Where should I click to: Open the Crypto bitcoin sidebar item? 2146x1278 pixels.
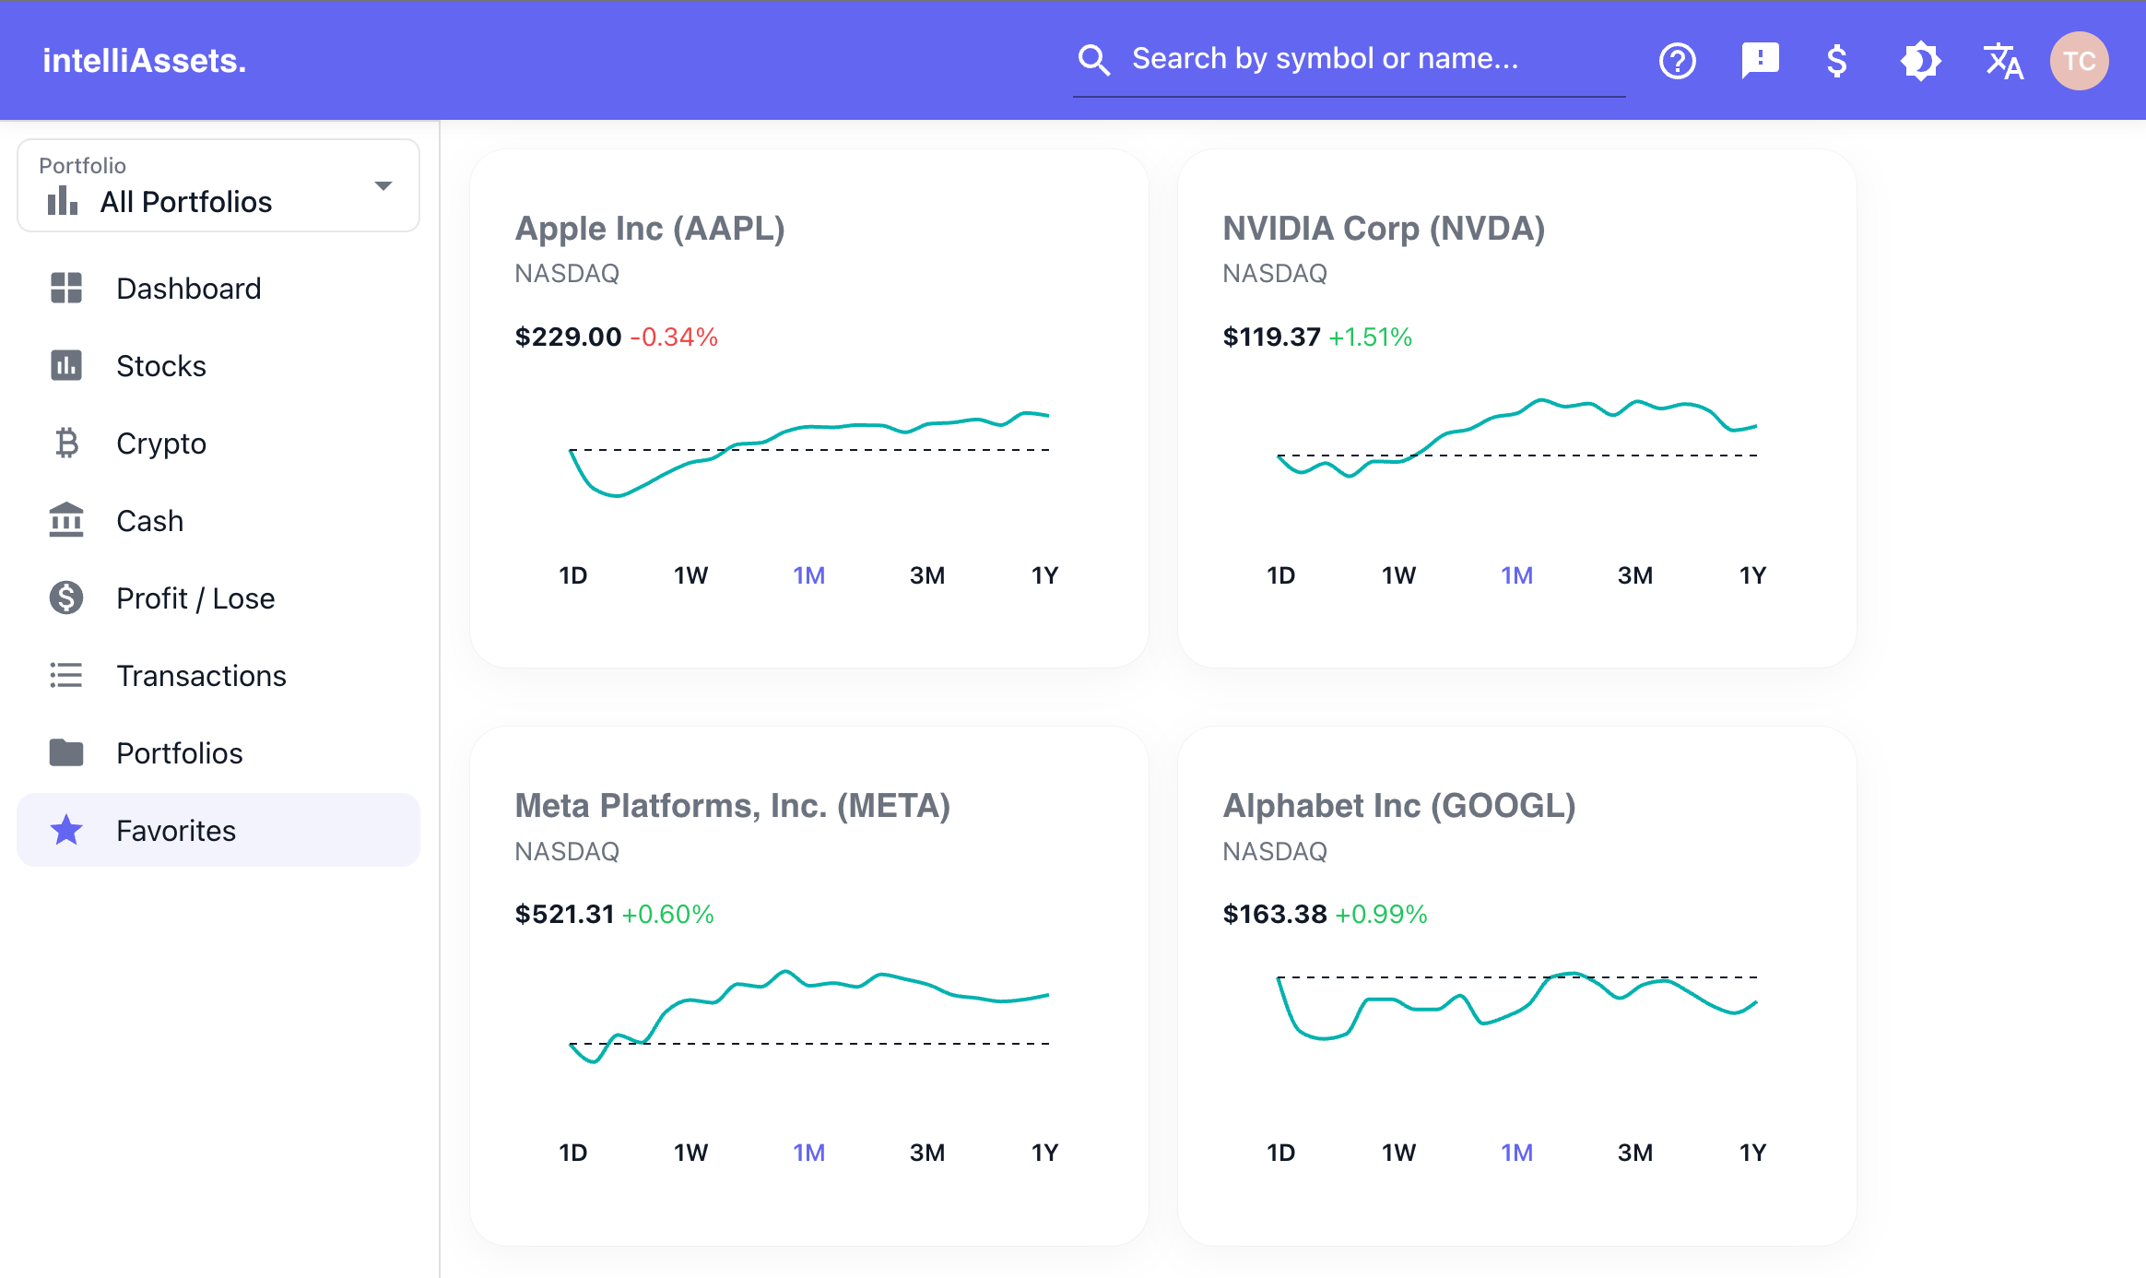click(x=160, y=444)
